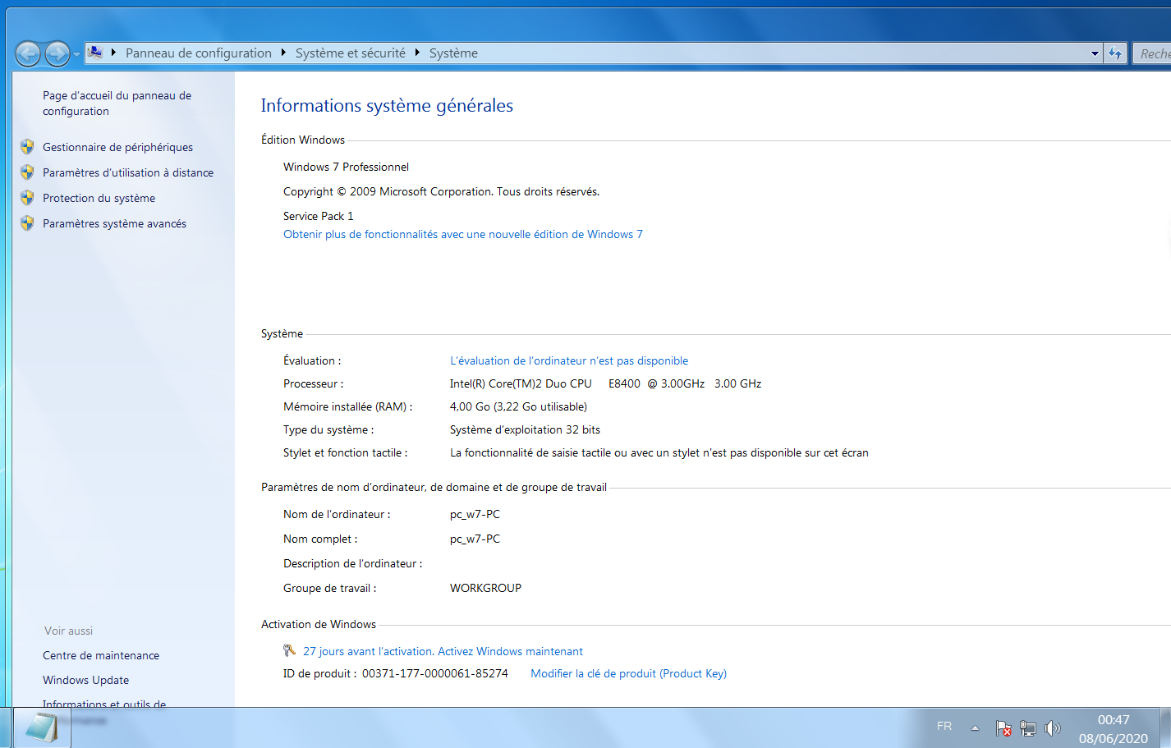Open Protection du système

point(99,198)
